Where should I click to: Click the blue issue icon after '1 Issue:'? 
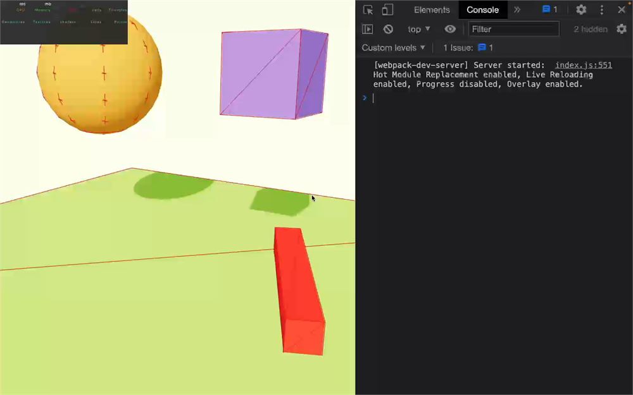(482, 47)
